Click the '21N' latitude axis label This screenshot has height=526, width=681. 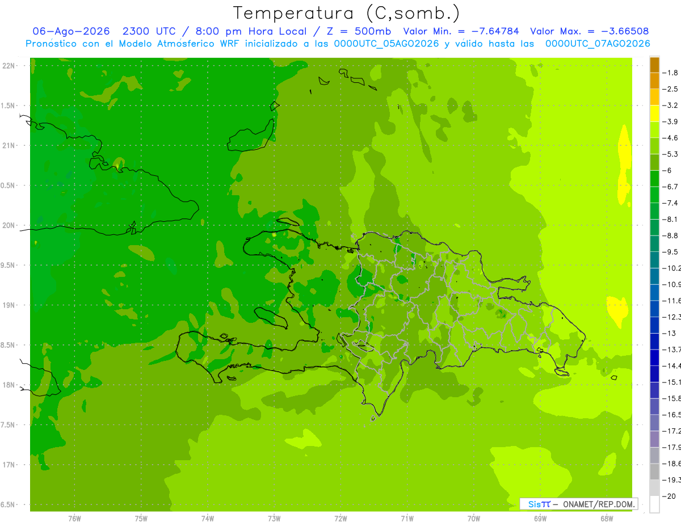click(9, 145)
